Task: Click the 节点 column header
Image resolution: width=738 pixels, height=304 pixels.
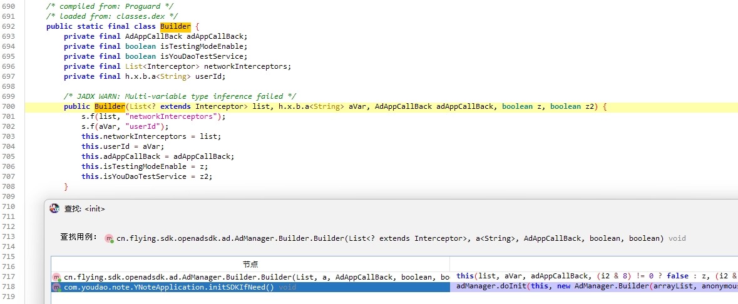Action: tap(250, 265)
